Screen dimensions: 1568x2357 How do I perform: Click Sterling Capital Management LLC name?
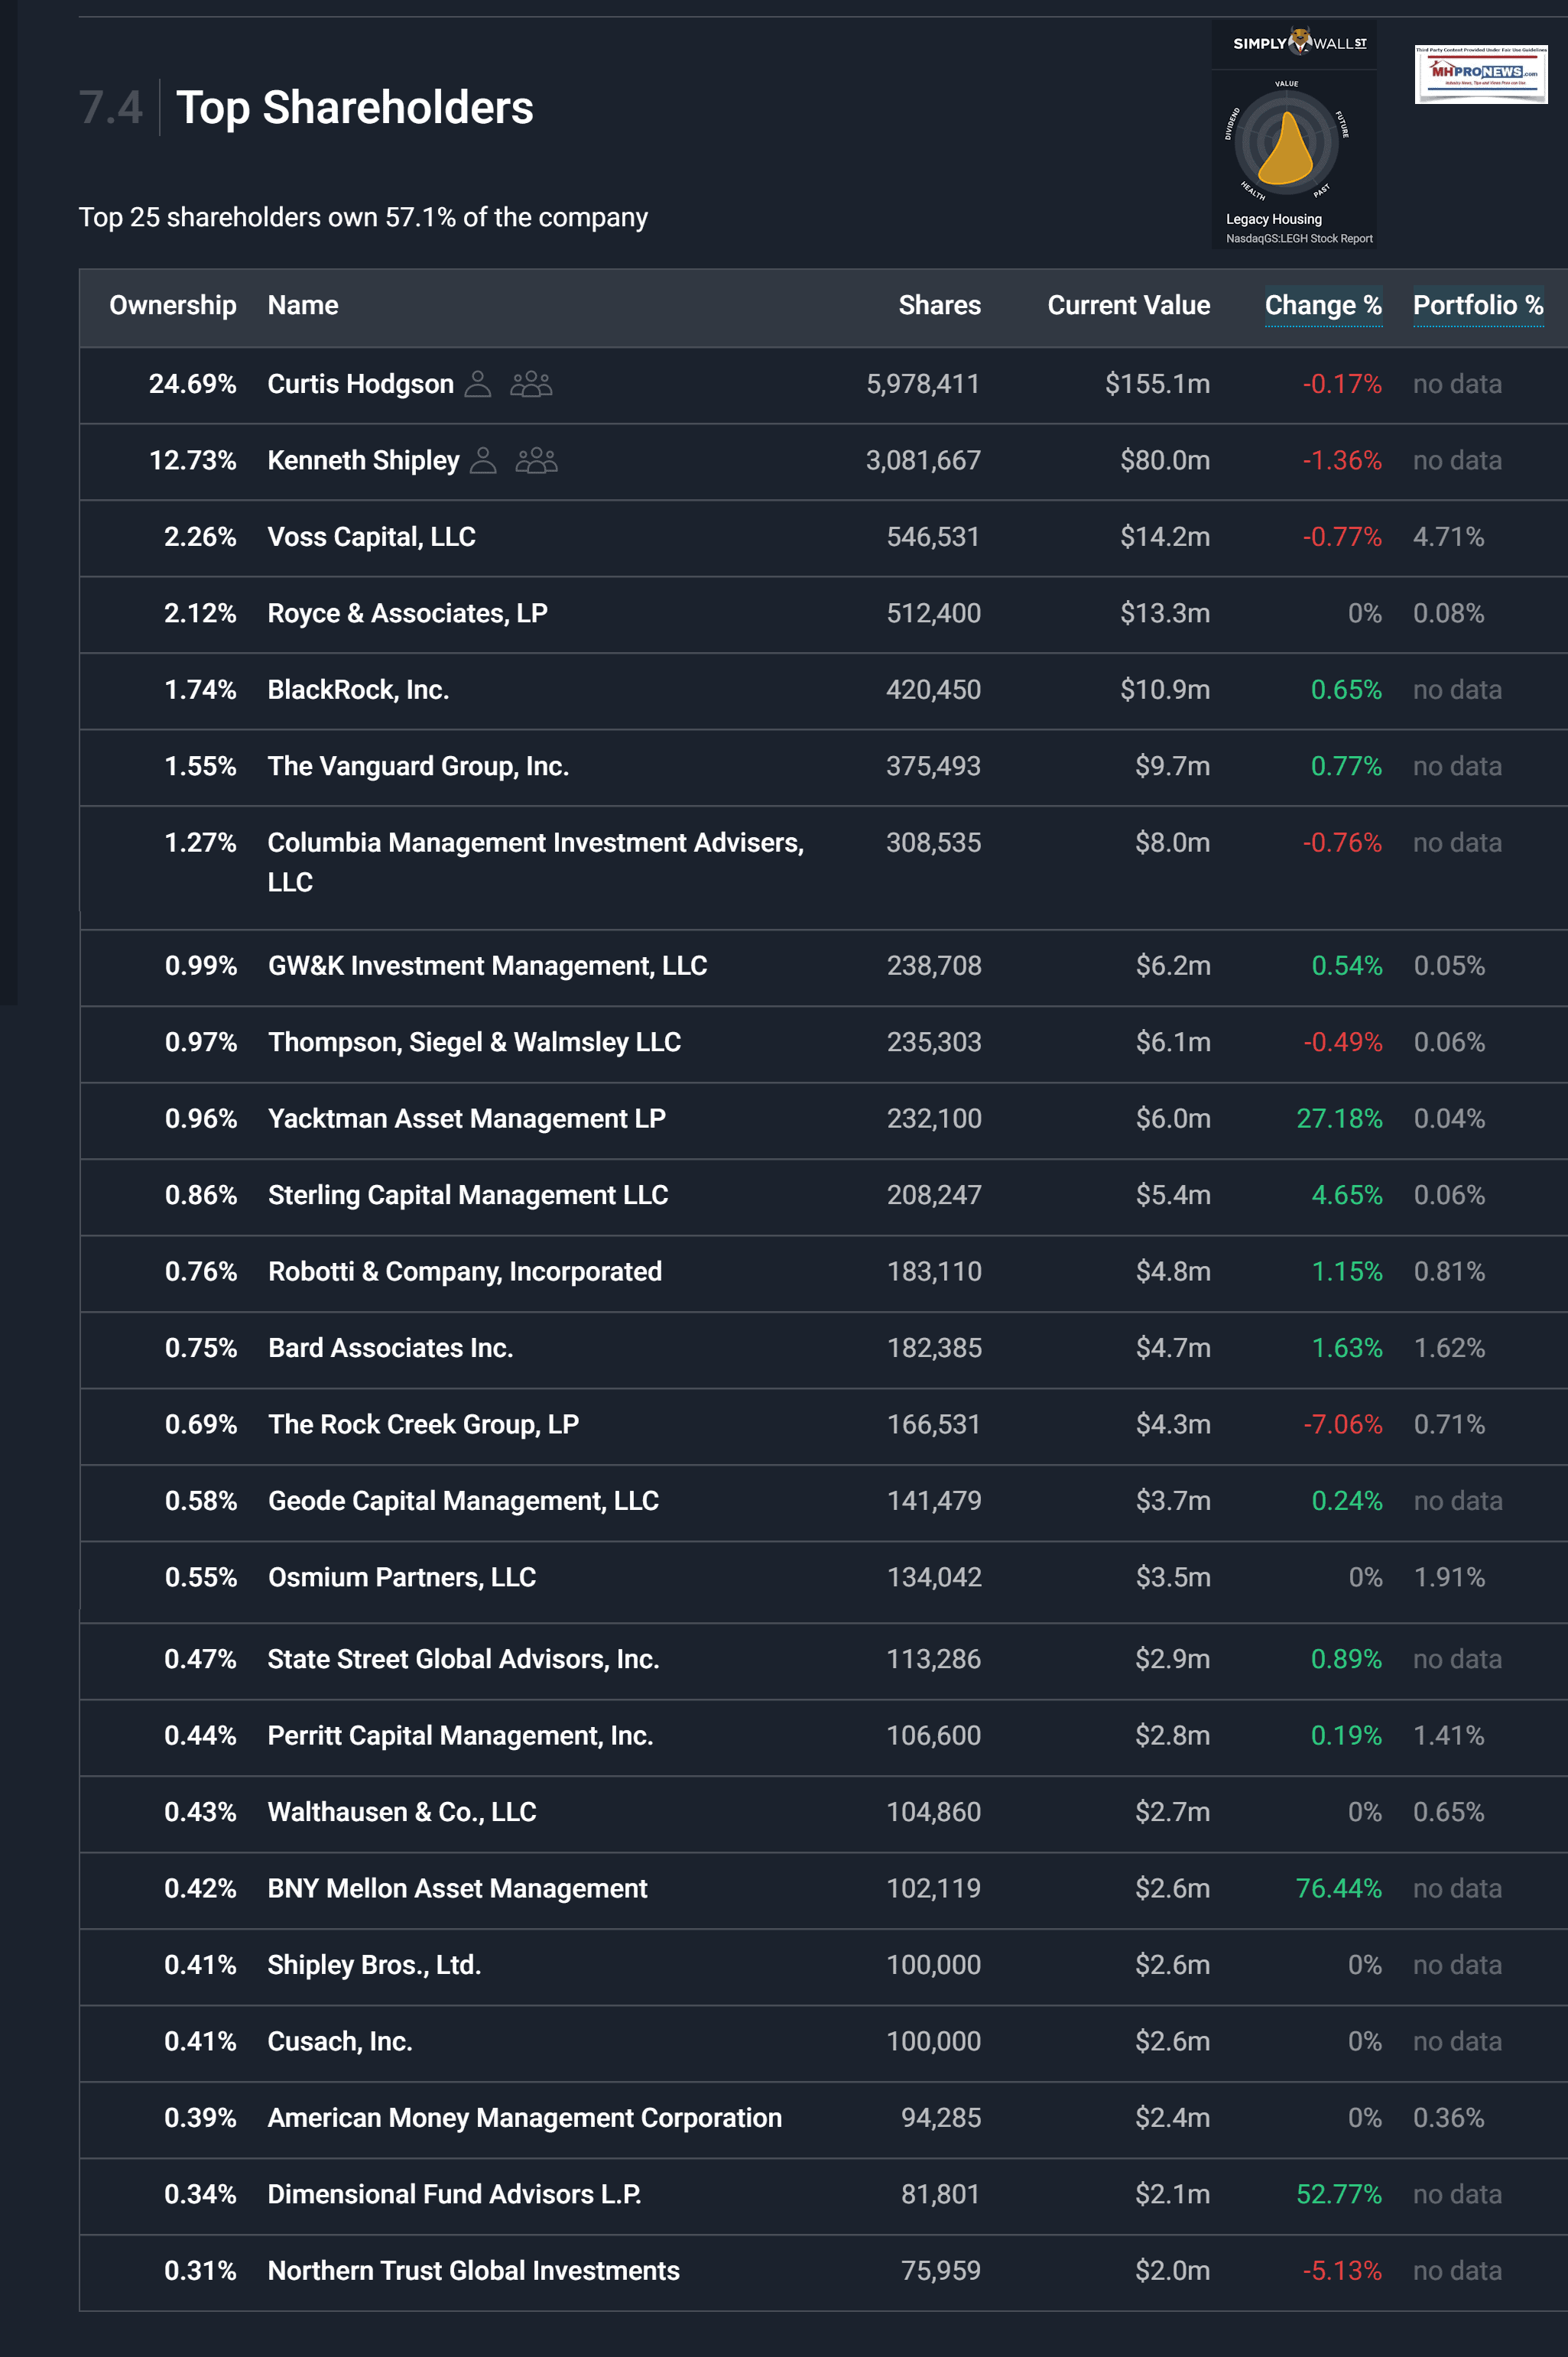[468, 1195]
